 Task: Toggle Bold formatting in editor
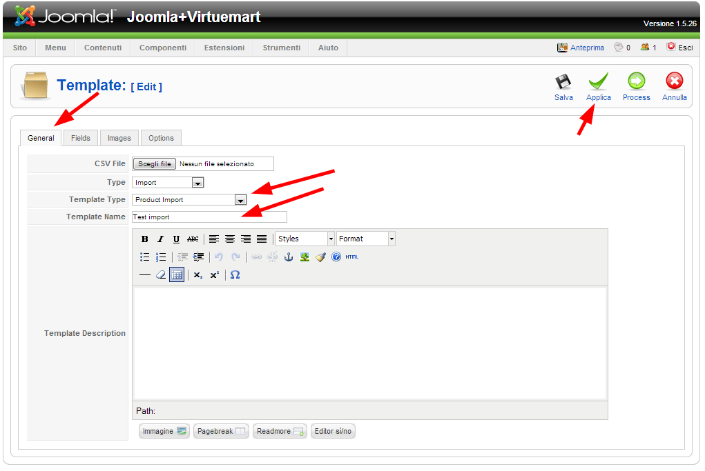(x=144, y=239)
